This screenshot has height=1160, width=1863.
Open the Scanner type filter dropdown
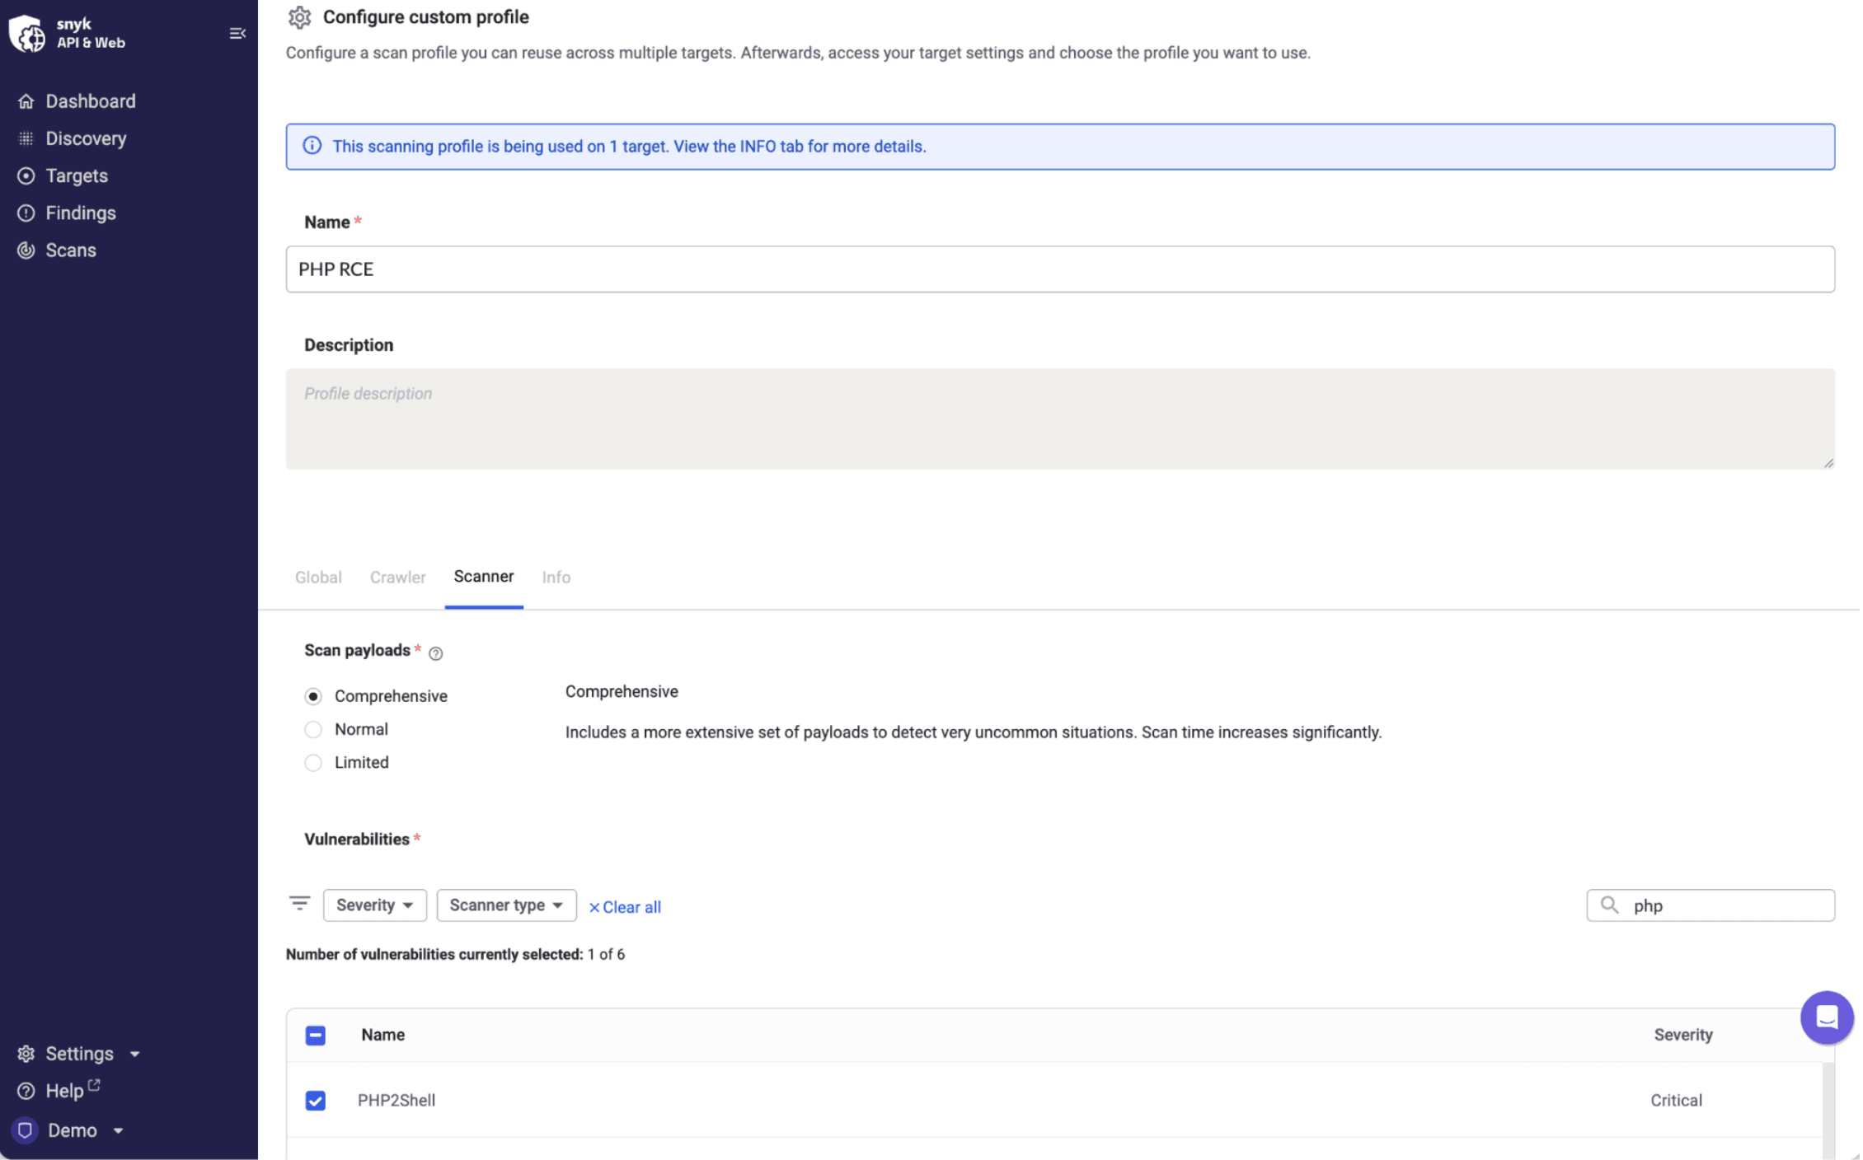coord(506,905)
